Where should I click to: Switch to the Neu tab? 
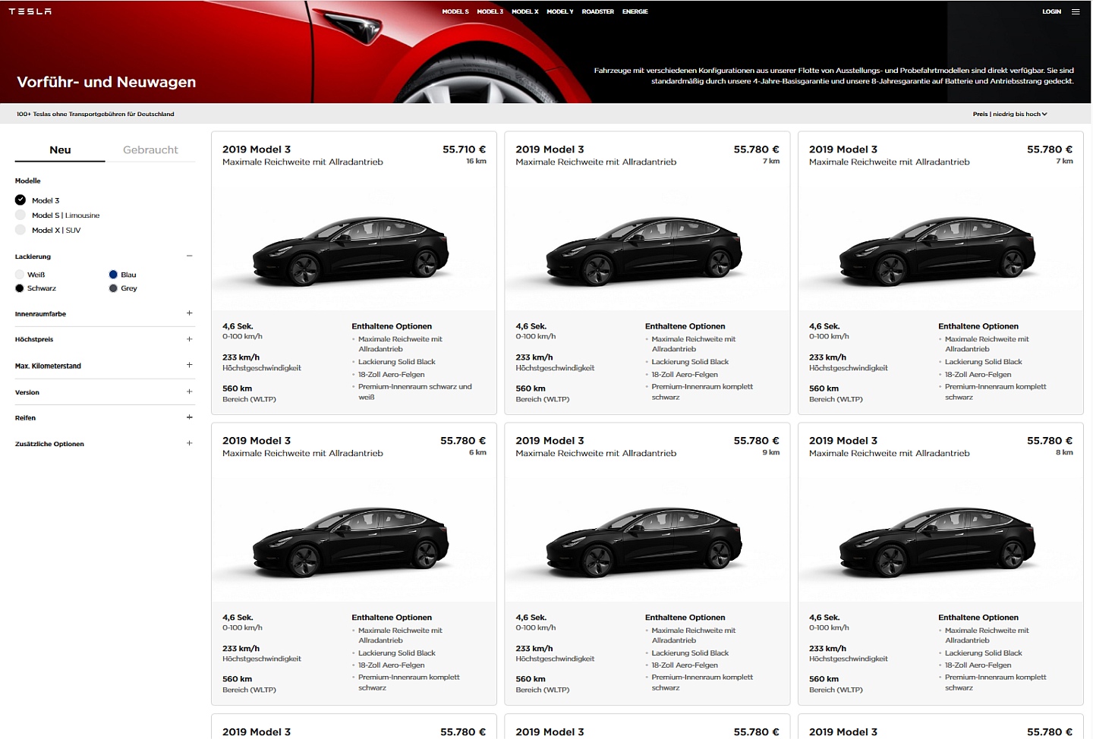(60, 149)
